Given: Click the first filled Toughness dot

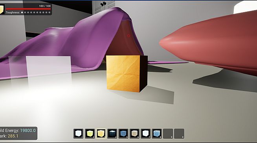Looking at the screenshot, I should (x=22, y=13).
